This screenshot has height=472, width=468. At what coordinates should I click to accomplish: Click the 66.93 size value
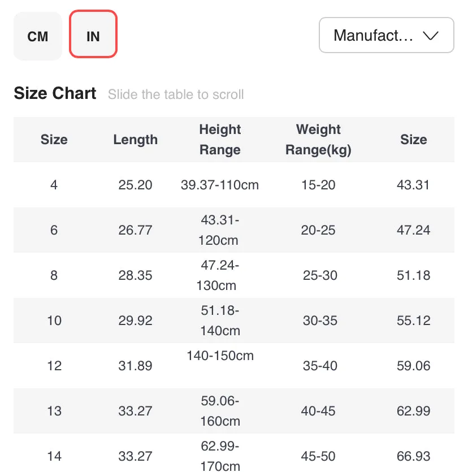[414, 456]
